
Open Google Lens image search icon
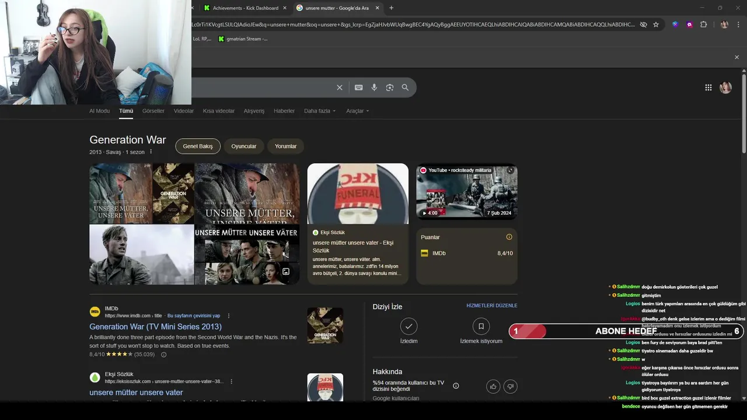tap(390, 87)
